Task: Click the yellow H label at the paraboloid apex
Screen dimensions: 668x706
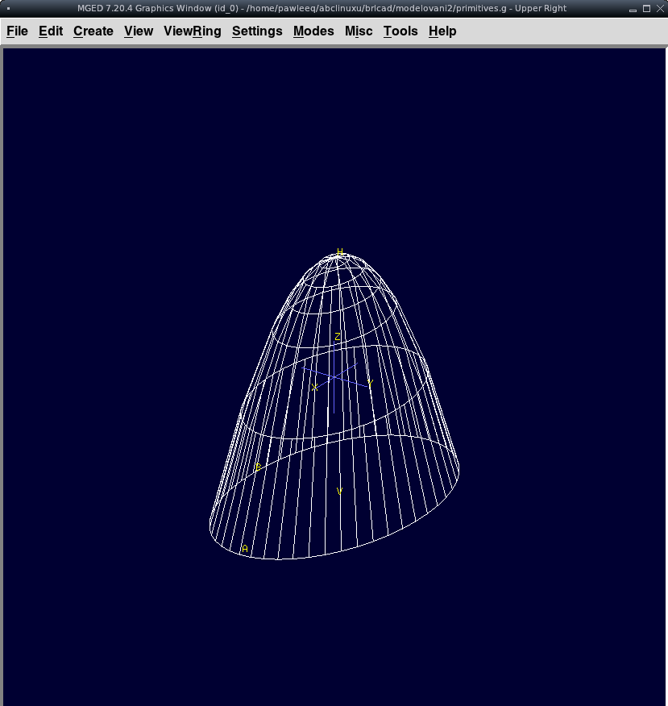Action: coord(340,251)
